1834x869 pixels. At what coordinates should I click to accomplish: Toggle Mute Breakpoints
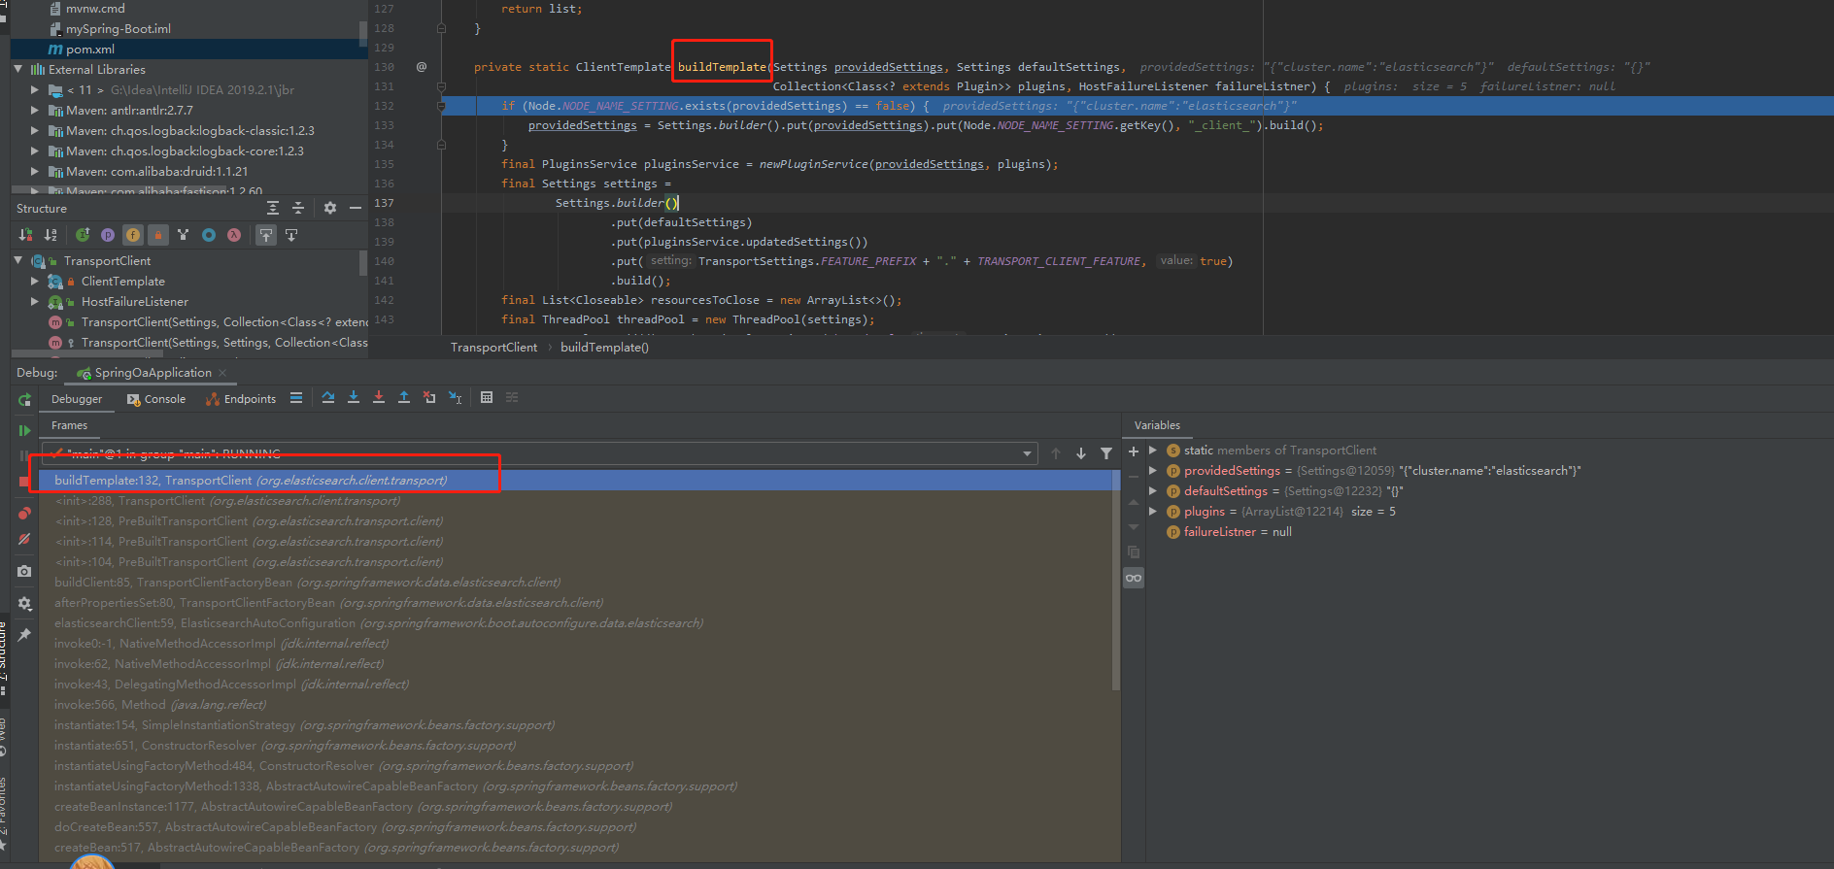point(24,539)
